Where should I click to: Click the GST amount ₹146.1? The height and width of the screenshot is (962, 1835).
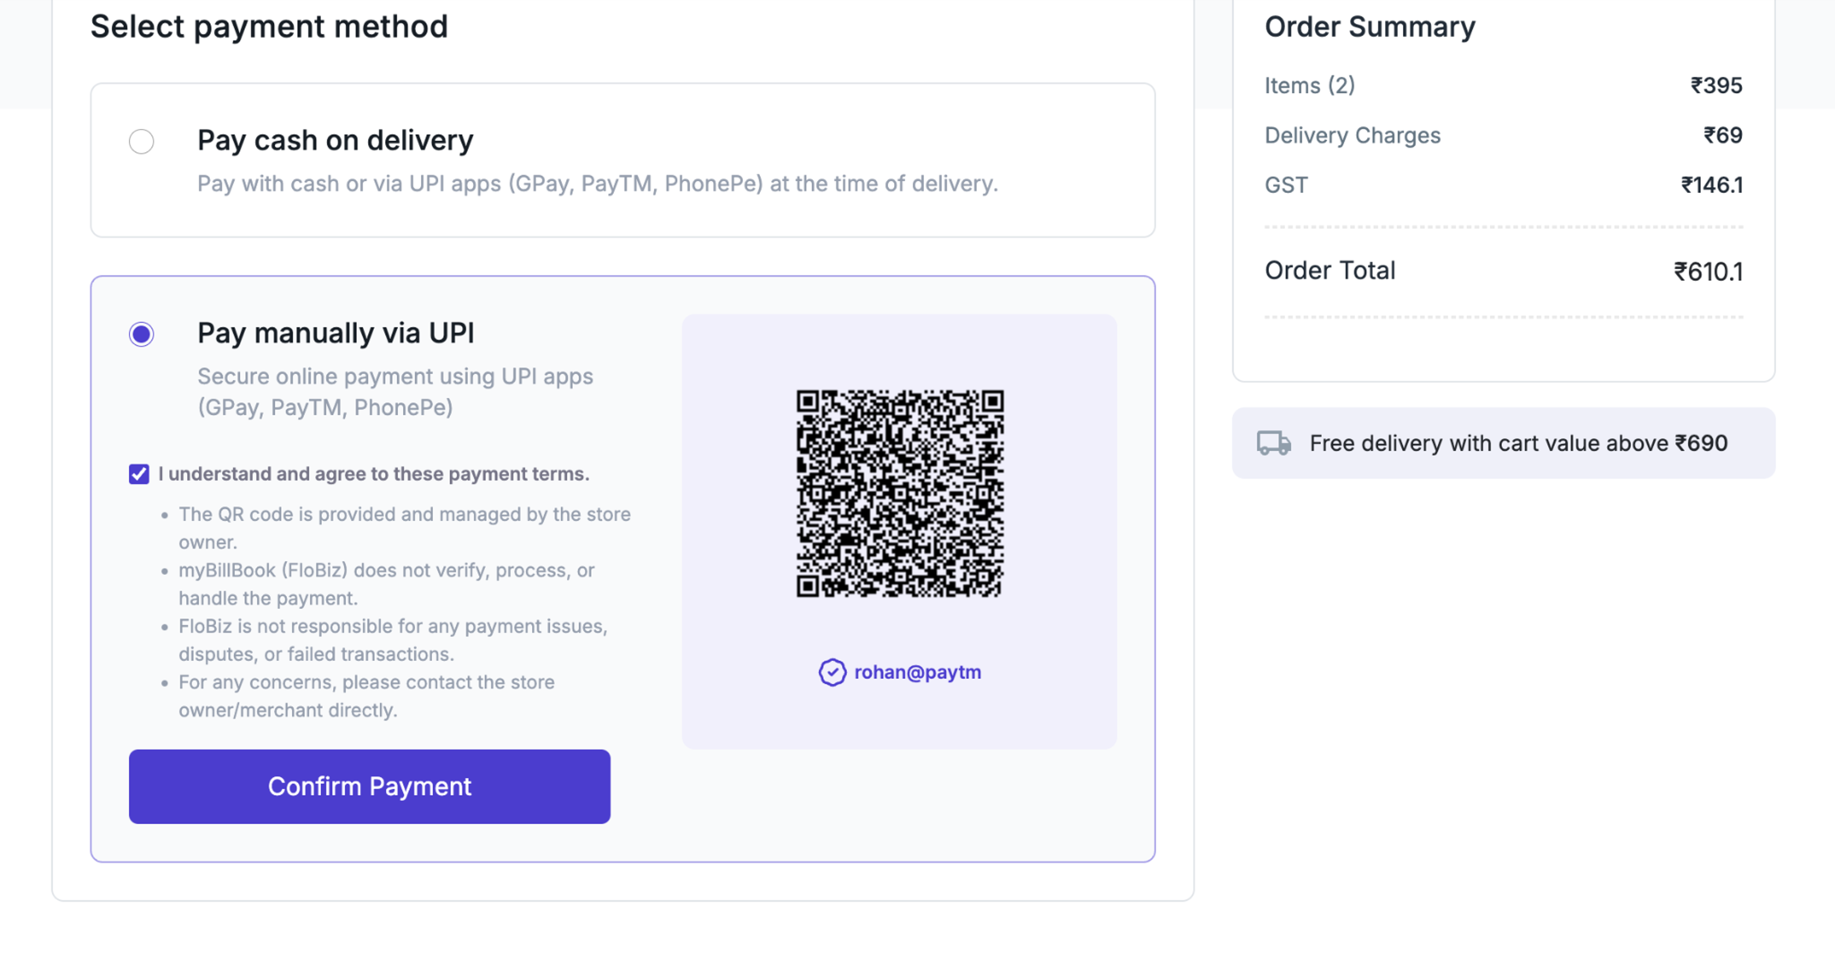pos(1711,185)
